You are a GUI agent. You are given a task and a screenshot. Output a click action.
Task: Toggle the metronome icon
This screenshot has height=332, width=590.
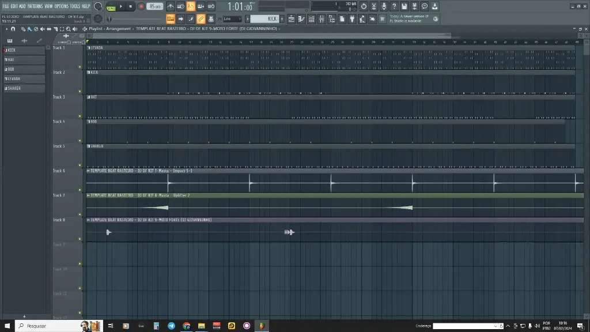point(171,6)
